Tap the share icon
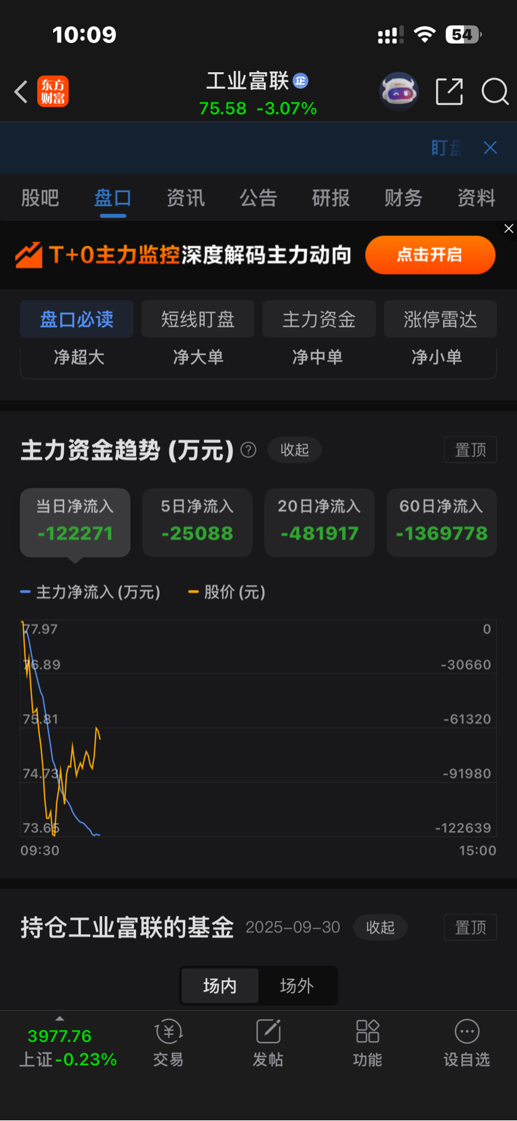 coord(449,91)
